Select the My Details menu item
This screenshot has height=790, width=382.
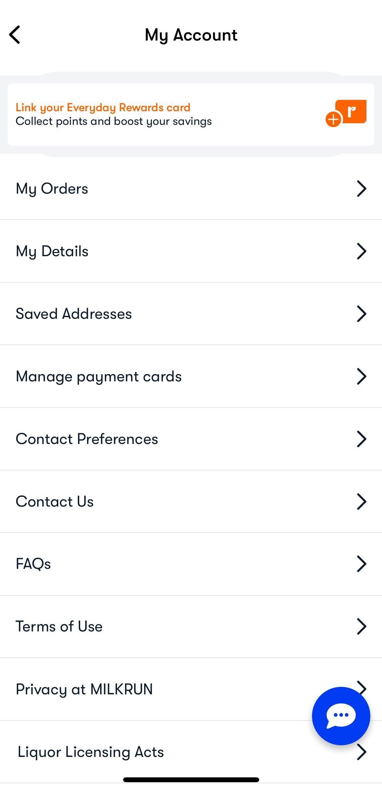[52, 251]
